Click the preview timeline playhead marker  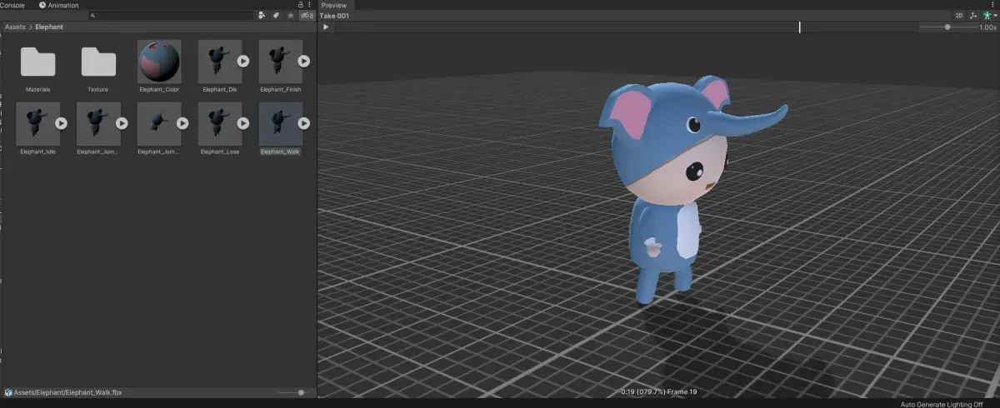click(x=799, y=27)
